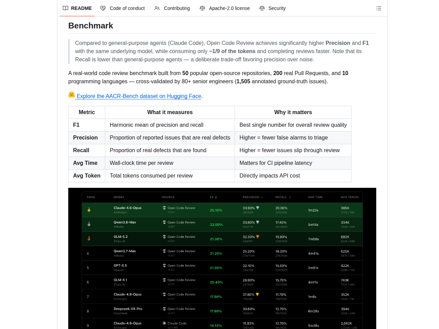Select the Avg Token row label
Screen dimensions: 439x329
click(x=87, y=176)
